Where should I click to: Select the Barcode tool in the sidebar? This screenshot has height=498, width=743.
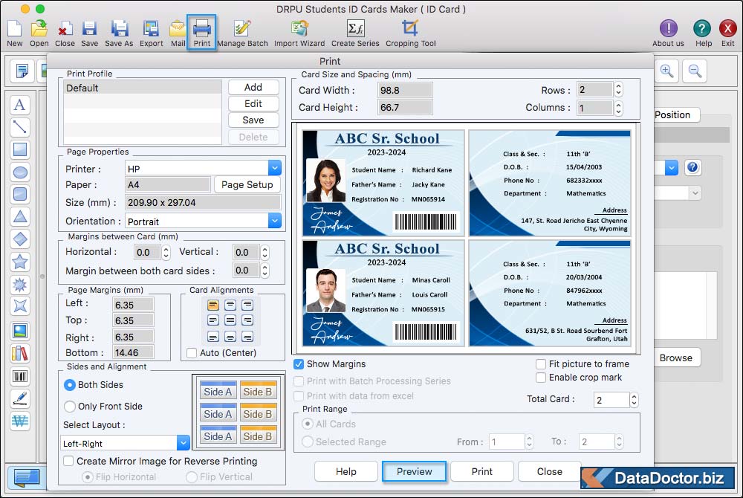pos(20,377)
